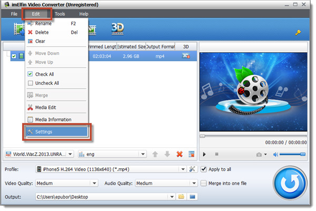
Task: Play the preview video
Action: (x=204, y=154)
